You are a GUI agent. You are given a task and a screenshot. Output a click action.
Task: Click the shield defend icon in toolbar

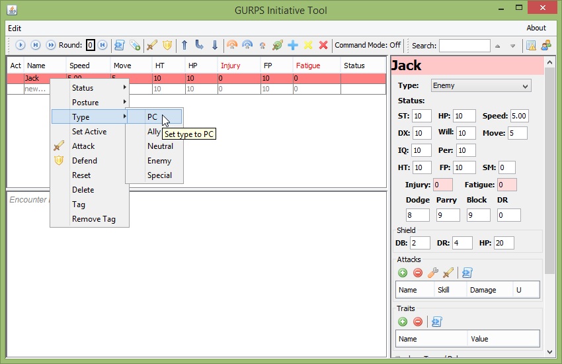(x=167, y=45)
